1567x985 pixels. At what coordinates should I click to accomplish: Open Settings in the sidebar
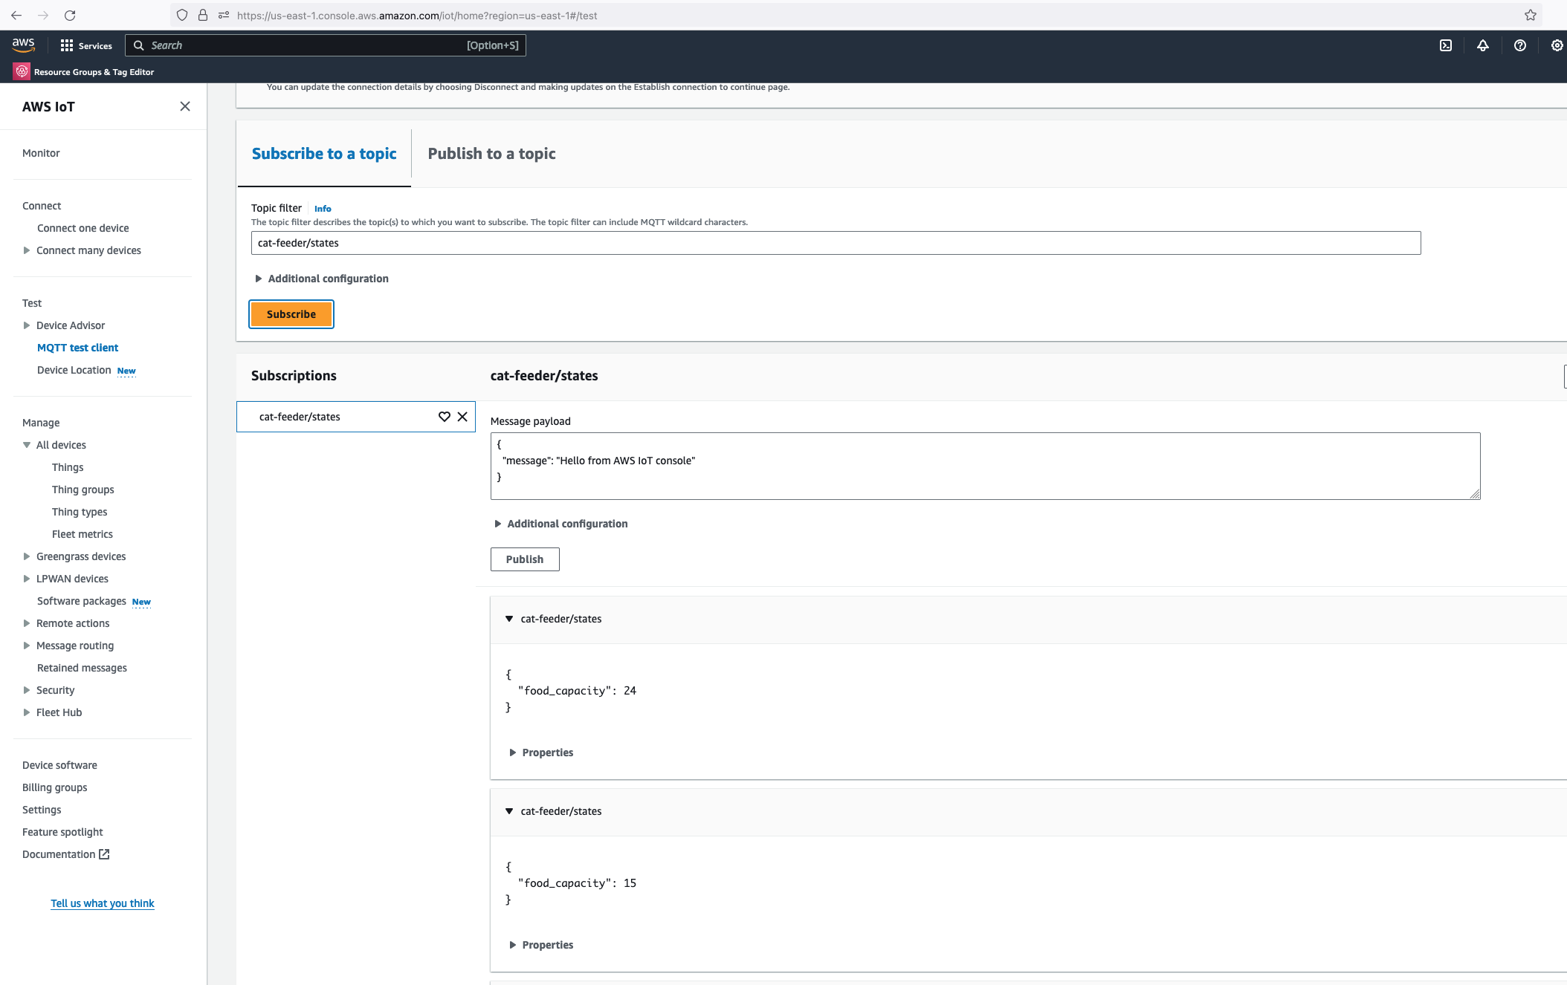[x=42, y=810]
